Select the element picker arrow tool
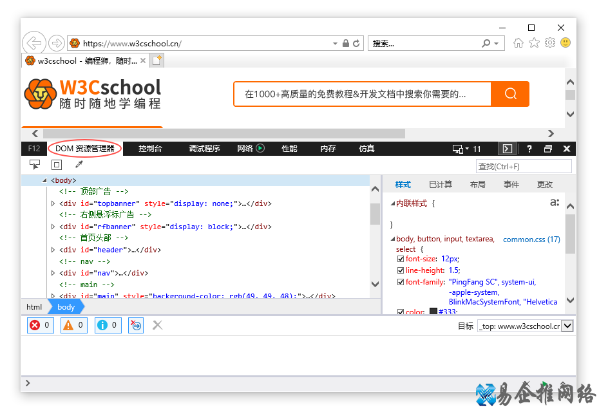The width and height of the screenshot is (599, 412). coord(35,165)
